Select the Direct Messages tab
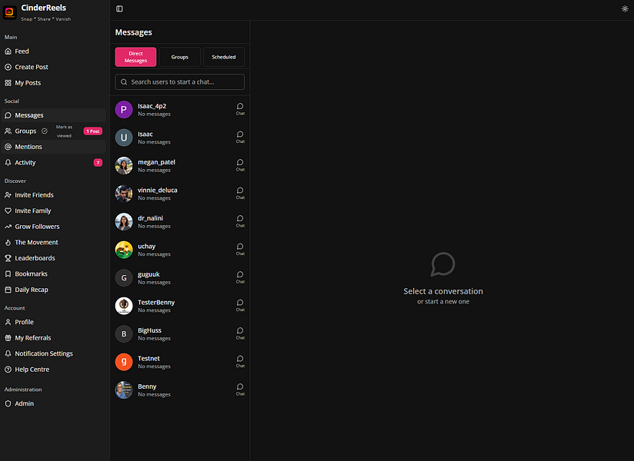The width and height of the screenshot is (634, 461). click(x=135, y=57)
